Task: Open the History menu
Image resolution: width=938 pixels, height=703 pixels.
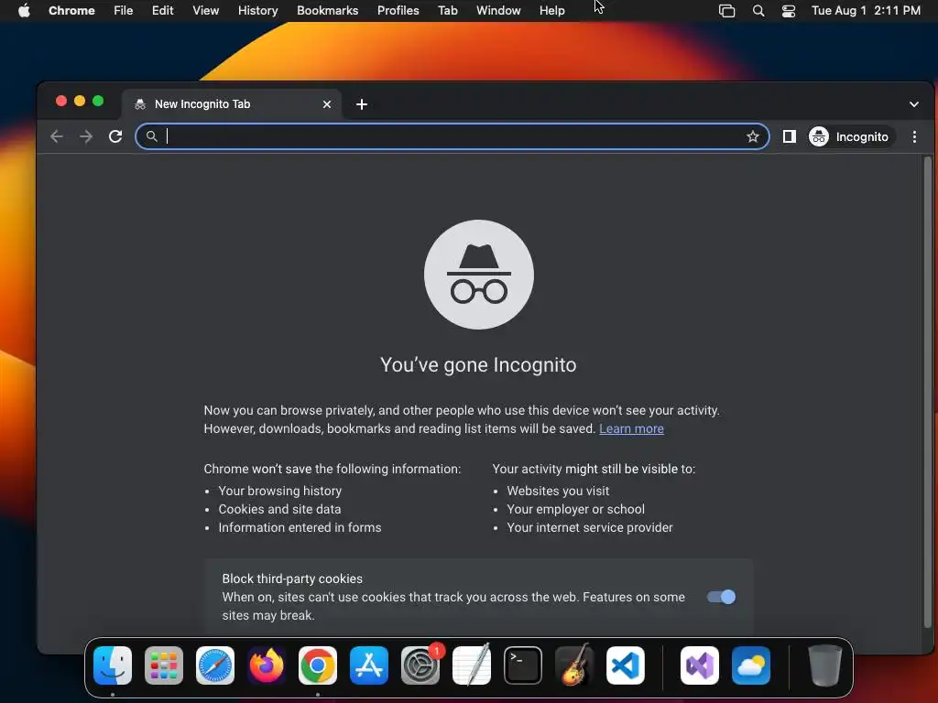Action: click(257, 10)
